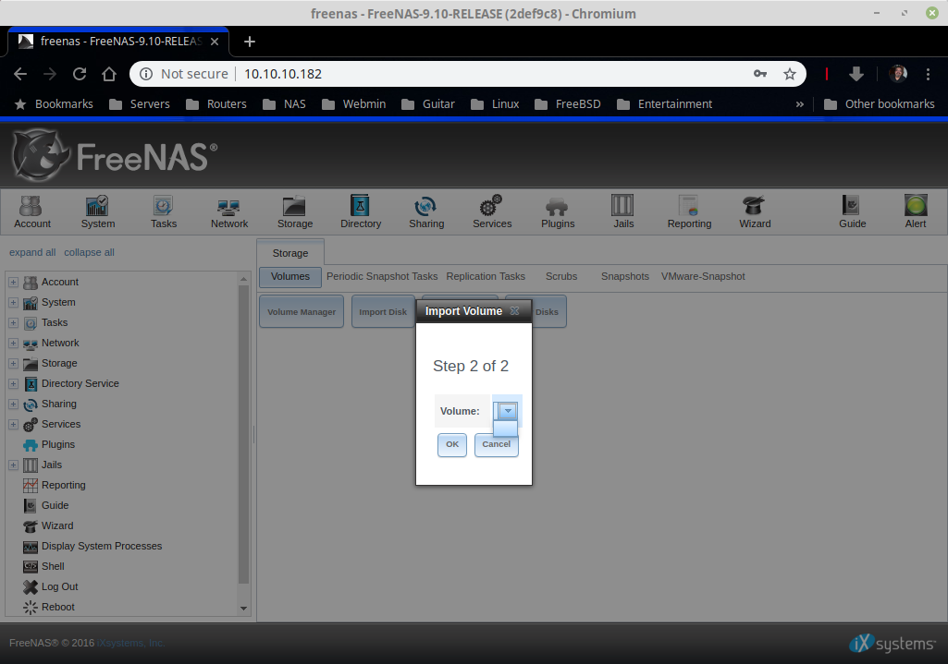Viewport: 948px width, 664px height.
Task: Open the Services toolbar icon
Action: 492,211
